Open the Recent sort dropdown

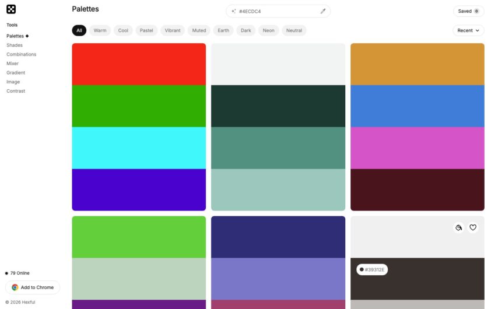pyautogui.click(x=468, y=30)
